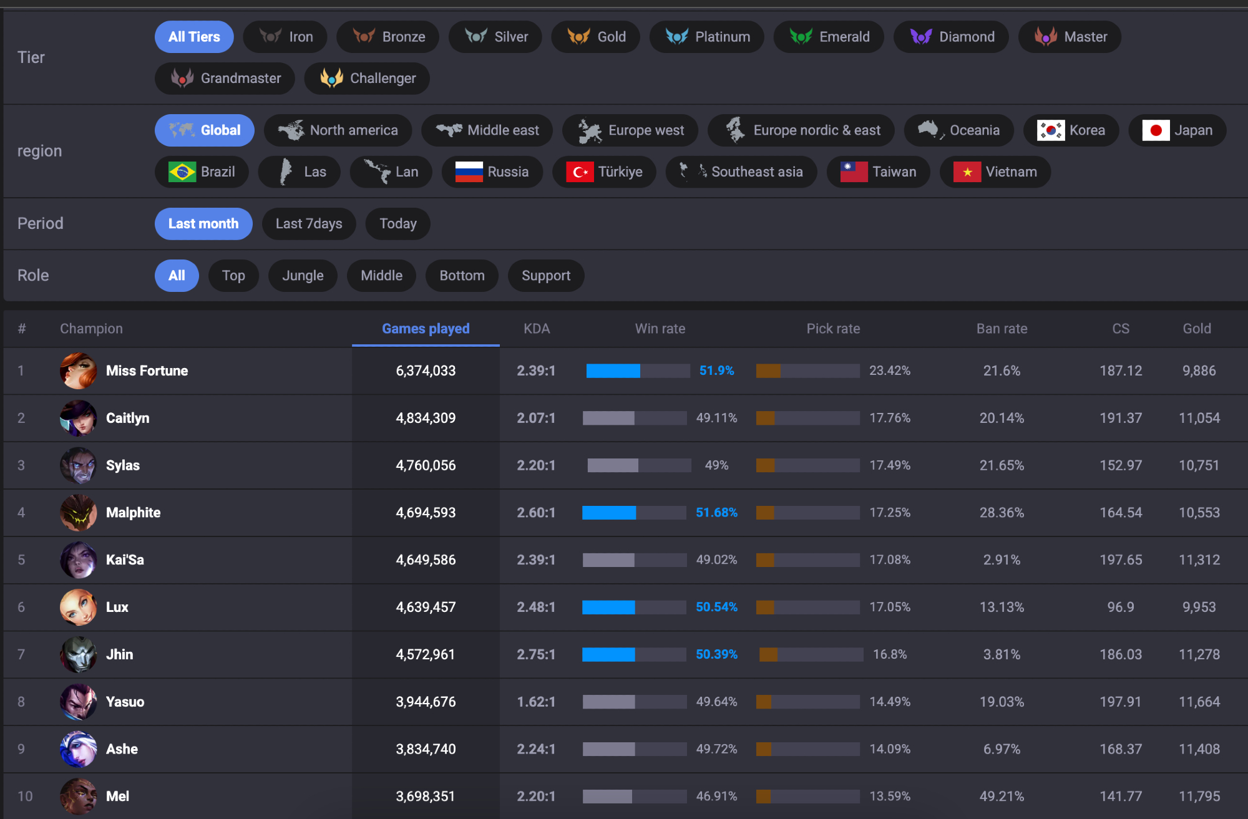Click the Challenger tier emblem icon
This screenshot has width=1248, height=819.
(x=331, y=79)
